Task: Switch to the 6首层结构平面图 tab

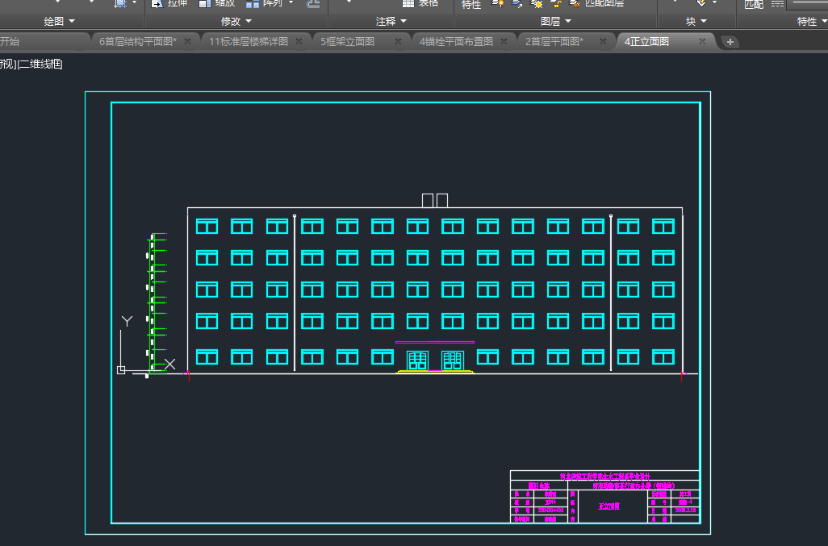Action: click(x=138, y=42)
